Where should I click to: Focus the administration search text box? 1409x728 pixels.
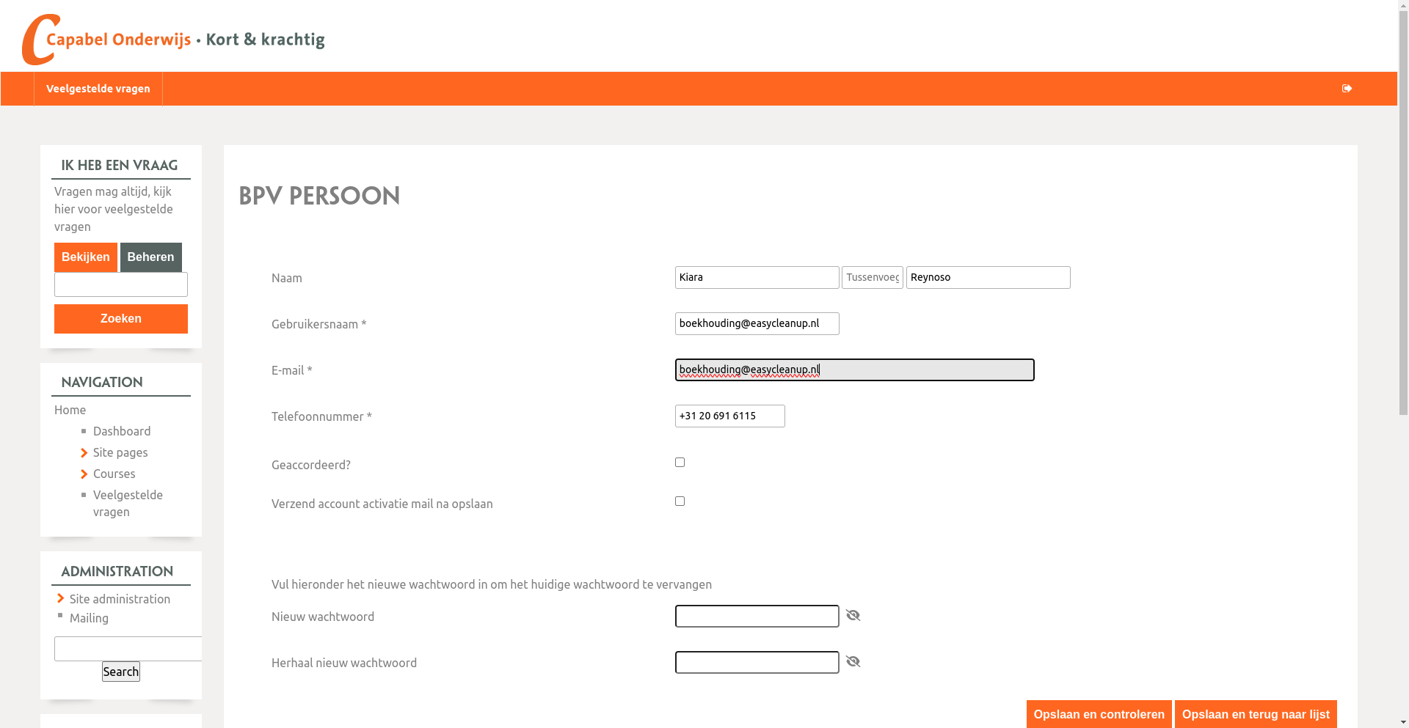pyautogui.click(x=128, y=649)
